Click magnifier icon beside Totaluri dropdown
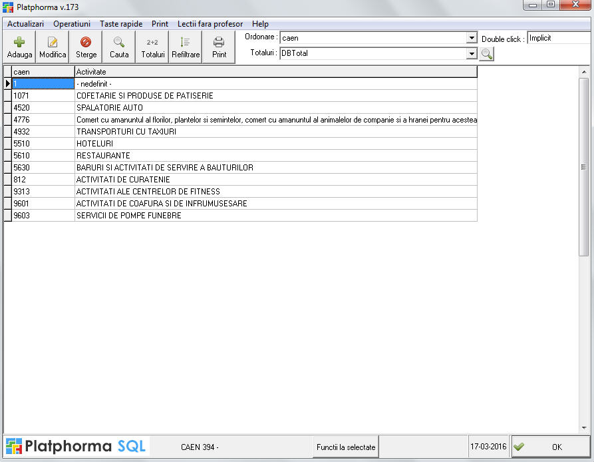594x462 pixels. [x=487, y=54]
